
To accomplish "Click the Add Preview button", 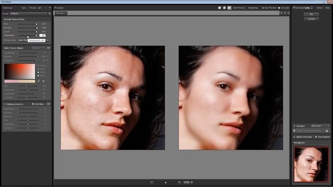I will (239, 8).
